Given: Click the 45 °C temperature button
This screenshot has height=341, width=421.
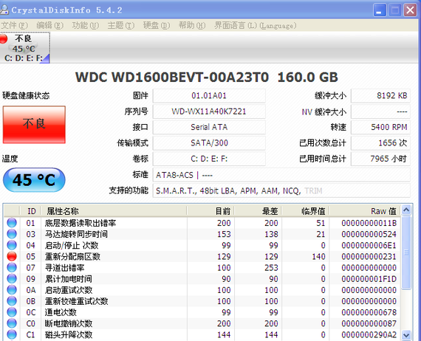Looking at the screenshot, I should pos(34,180).
